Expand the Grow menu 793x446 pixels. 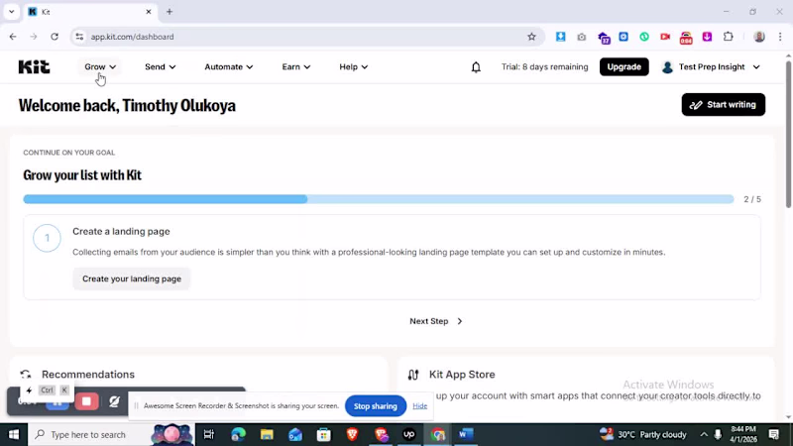click(x=100, y=66)
